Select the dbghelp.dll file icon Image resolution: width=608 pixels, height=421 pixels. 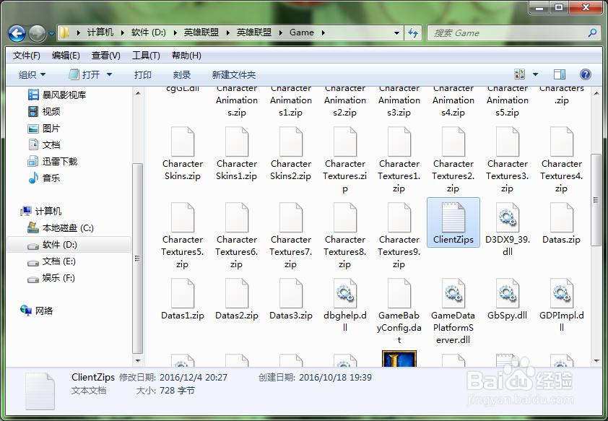345,293
